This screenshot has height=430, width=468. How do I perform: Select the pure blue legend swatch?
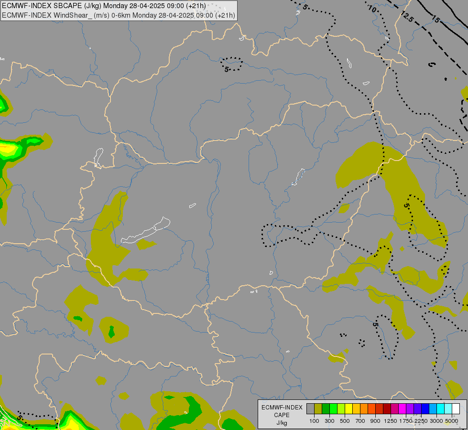425,408
